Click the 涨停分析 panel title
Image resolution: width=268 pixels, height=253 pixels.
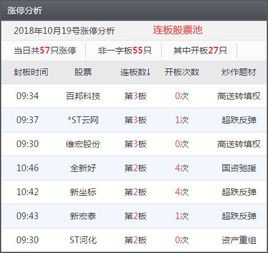25,10
